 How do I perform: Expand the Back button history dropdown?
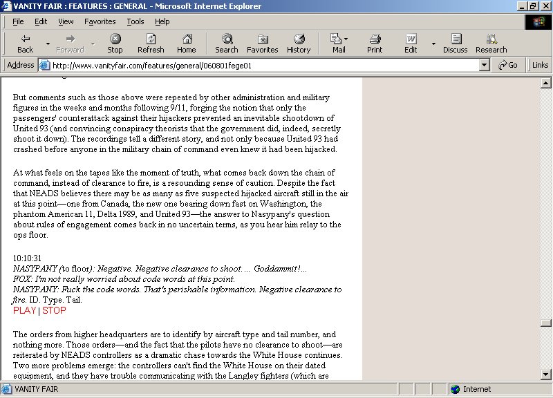48,44
